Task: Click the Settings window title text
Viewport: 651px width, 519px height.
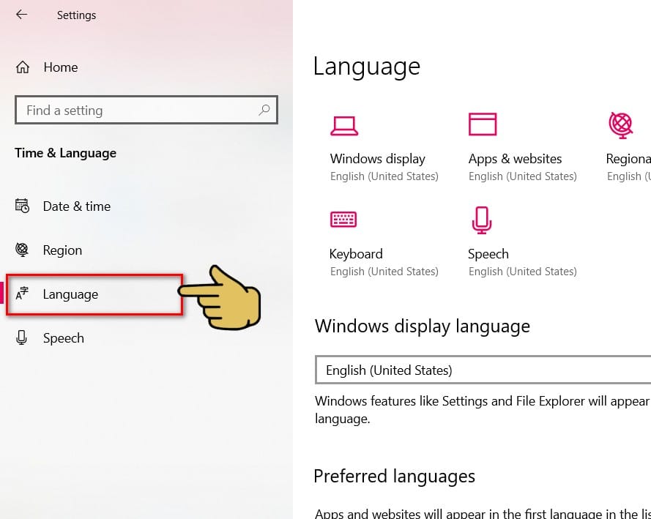Action: [76, 15]
